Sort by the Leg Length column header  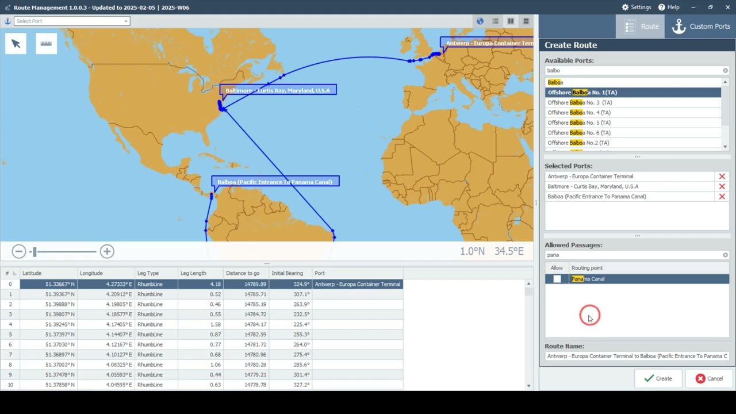pyautogui.click(x=200, y=273)
